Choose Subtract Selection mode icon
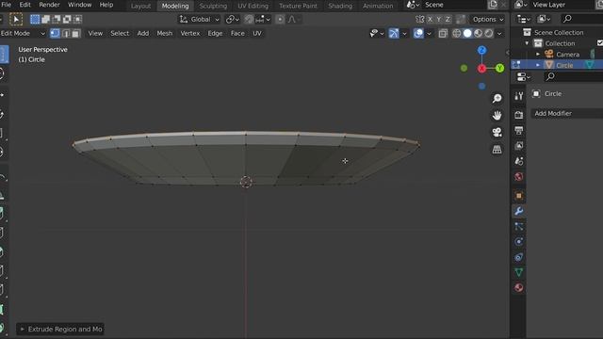This screenshot has width=603, height=339. (57, 19)
